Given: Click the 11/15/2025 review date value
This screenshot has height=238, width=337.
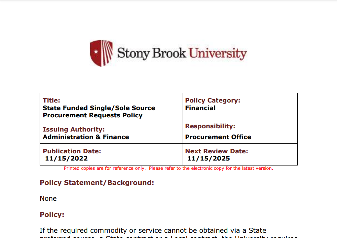Looking at the screenshot, I should click(x=208, y=159).
